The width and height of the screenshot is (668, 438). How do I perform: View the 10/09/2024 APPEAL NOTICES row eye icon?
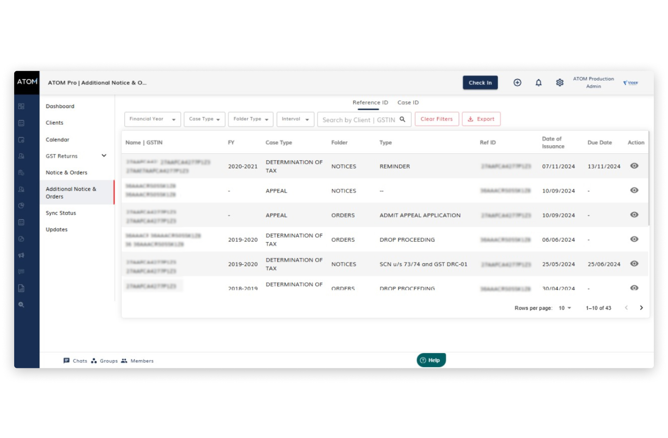coord(634,190)
